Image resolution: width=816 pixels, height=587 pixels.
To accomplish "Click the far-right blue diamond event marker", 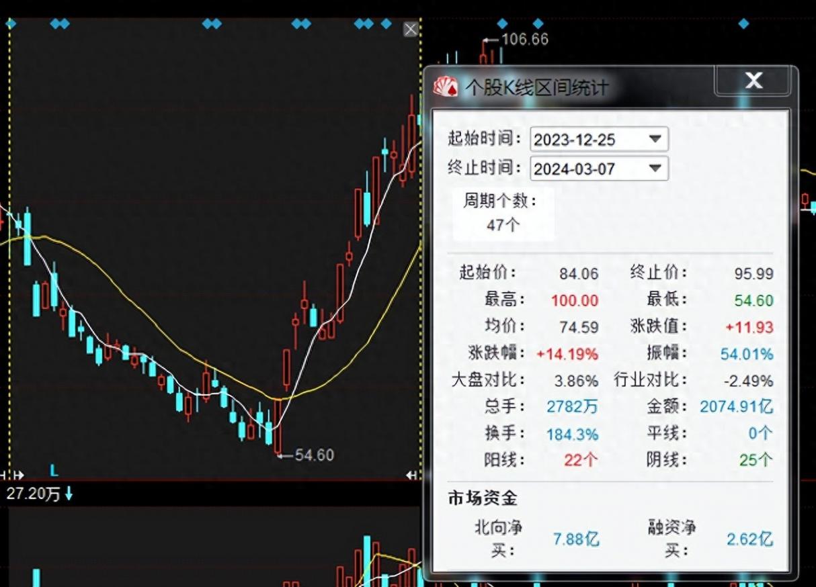I will 743,24.
